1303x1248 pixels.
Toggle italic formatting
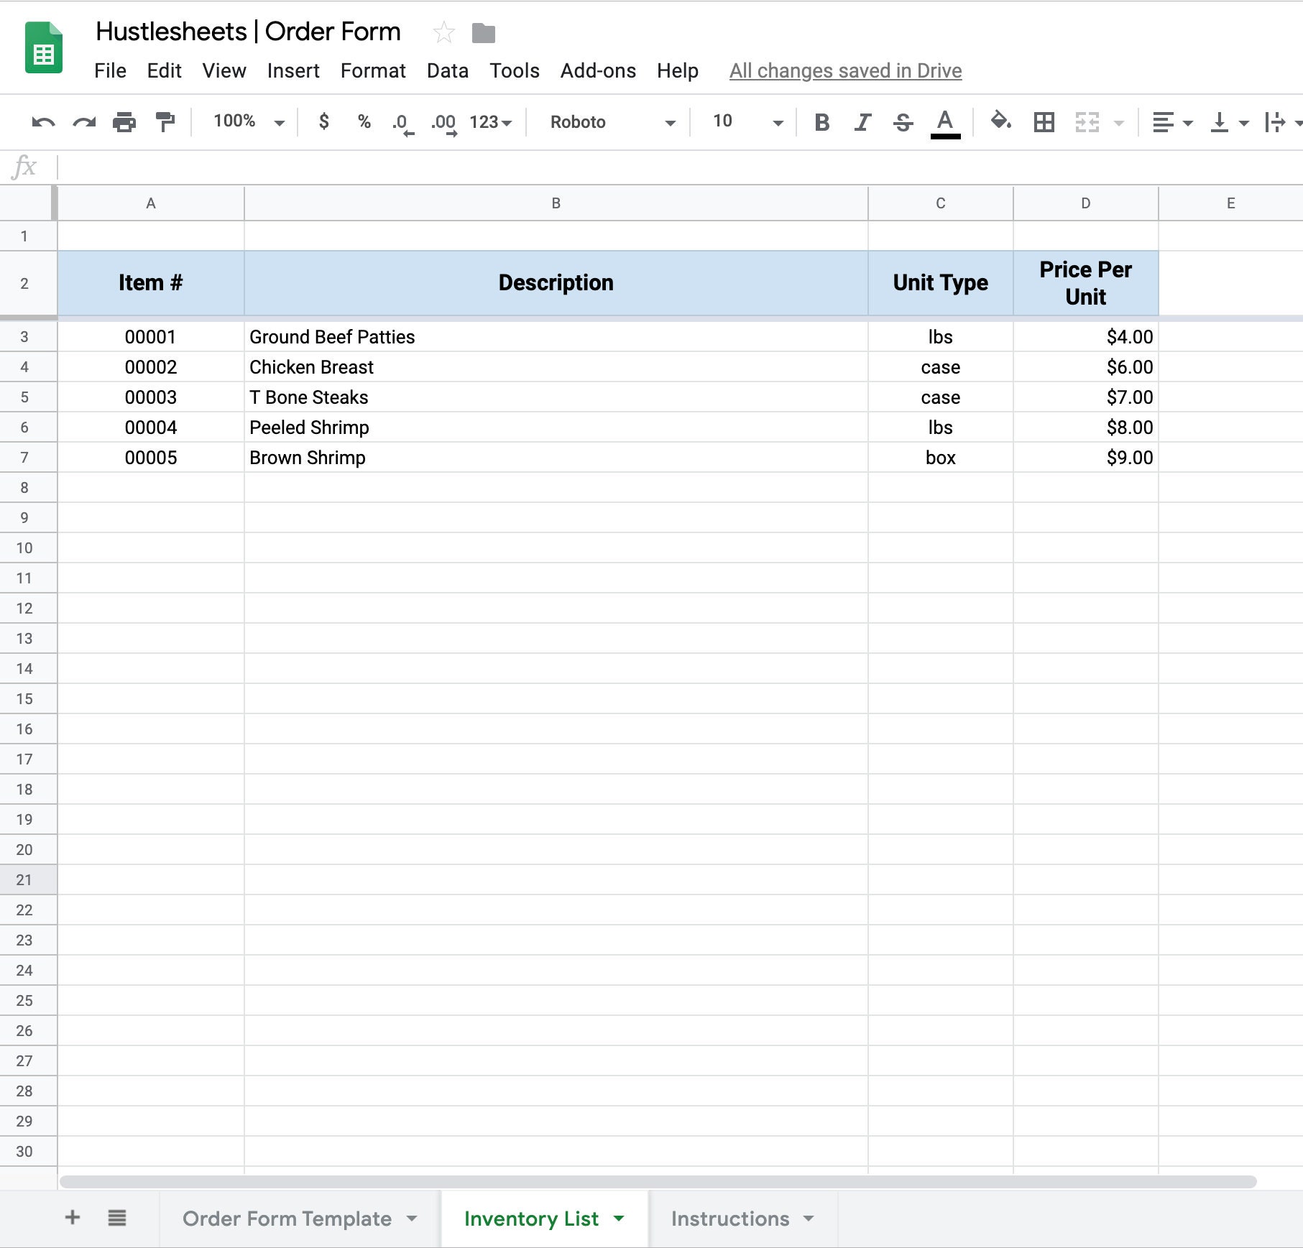tap(862, 122)
